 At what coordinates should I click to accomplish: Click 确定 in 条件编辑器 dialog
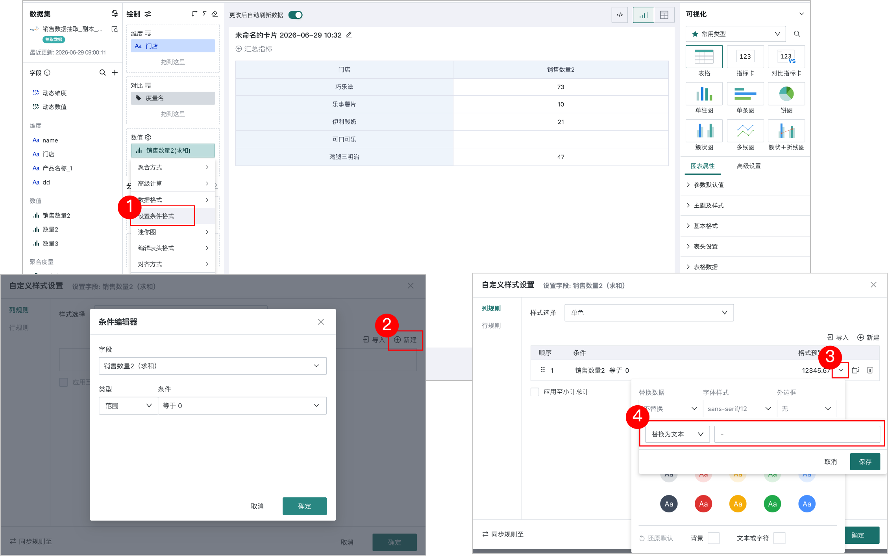(305, 506)
